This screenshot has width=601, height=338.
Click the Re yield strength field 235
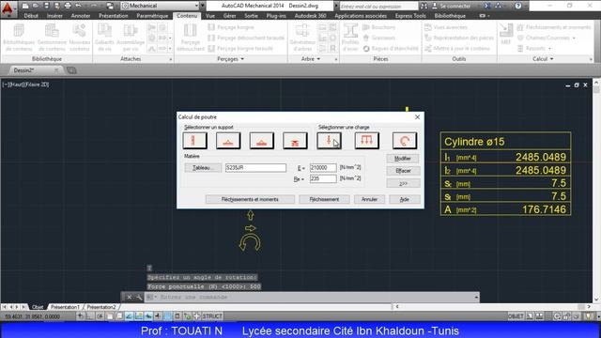click(x=323, y=178)
